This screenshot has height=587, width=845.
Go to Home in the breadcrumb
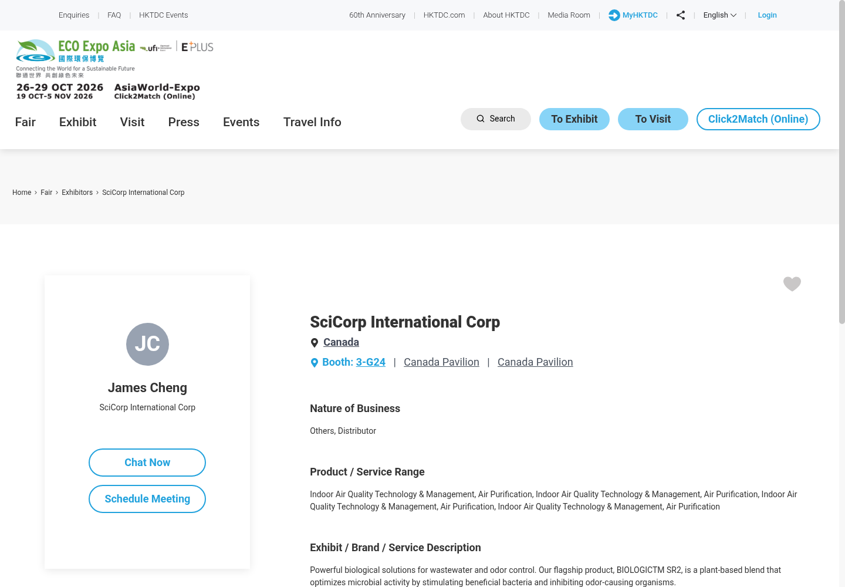pyautogui.click(x=22, y=193)
